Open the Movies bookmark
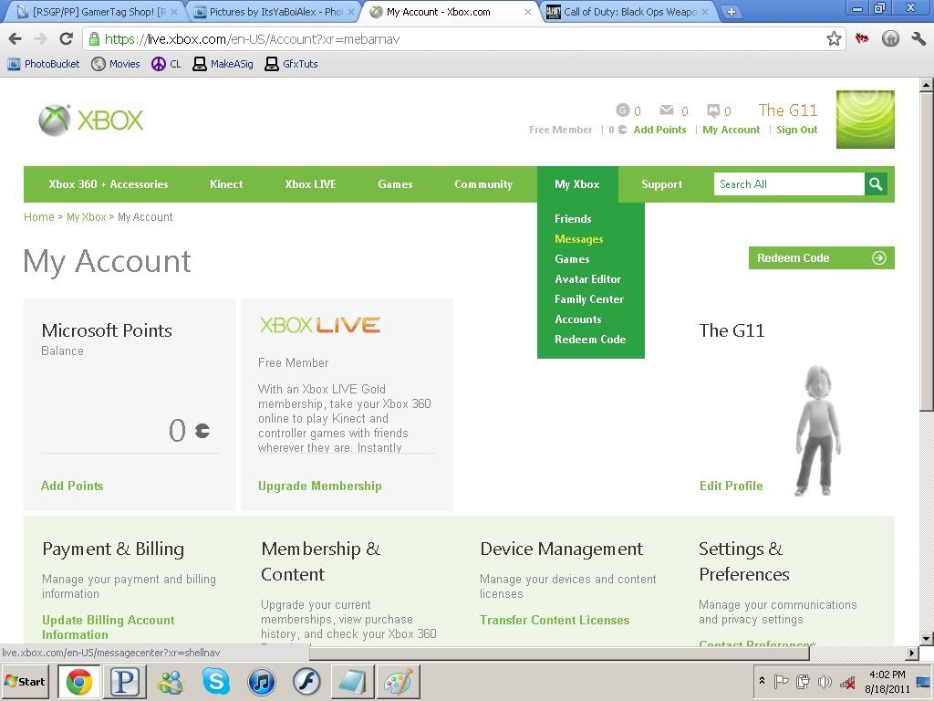Image resolution: width=934 pixels, height=701 pixels. pyautogui.click(x=116, y=64)
